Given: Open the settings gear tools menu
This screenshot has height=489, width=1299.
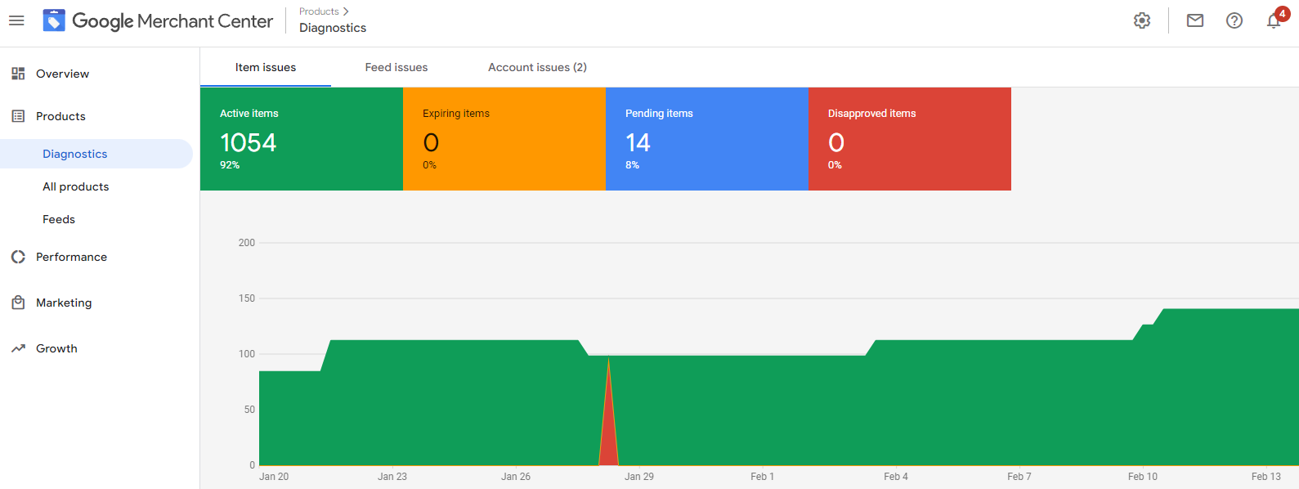Looking at the screenshot, I should [x=1142, y=20].
